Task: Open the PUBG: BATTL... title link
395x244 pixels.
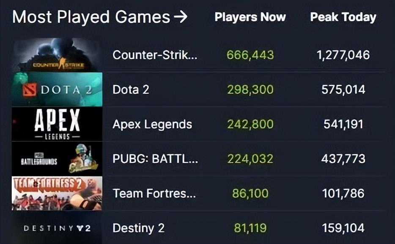Action: point(155,159)
